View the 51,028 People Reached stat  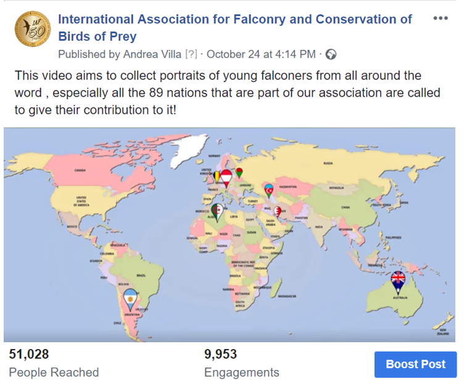coord(54,363)
